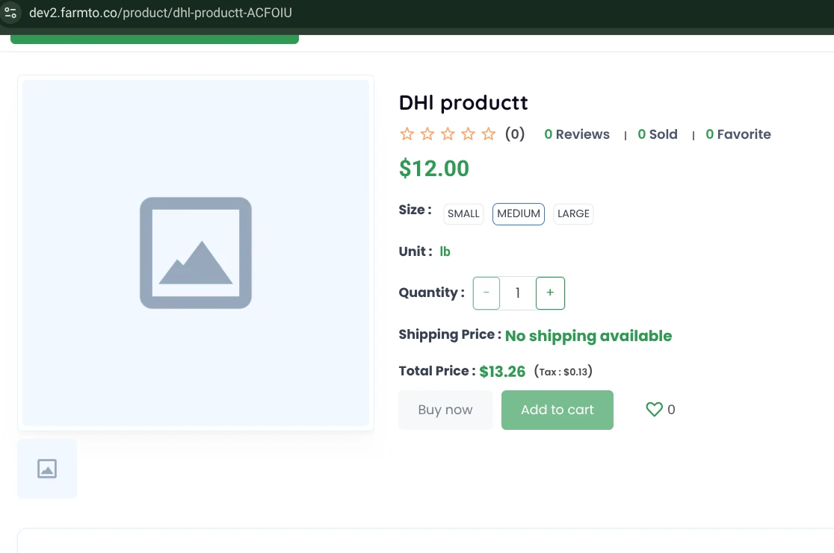Click the fifth rating star
The width and height of the screenshot is (834, 553).
pos(488,134)
